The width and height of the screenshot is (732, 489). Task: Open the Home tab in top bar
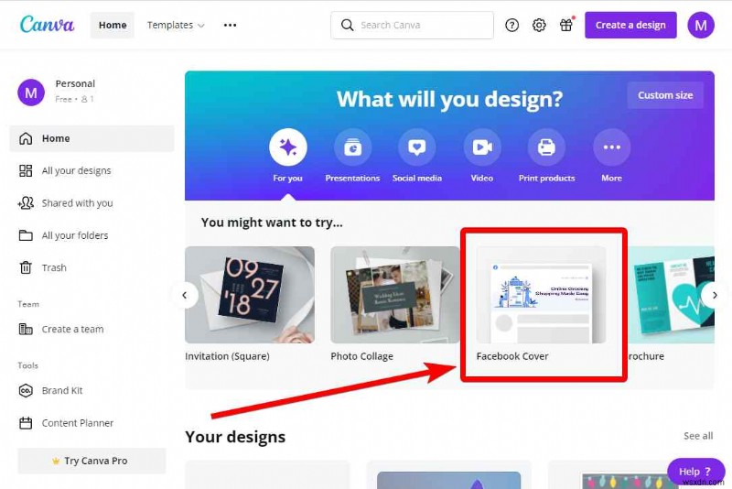click(x=112, y=26)
